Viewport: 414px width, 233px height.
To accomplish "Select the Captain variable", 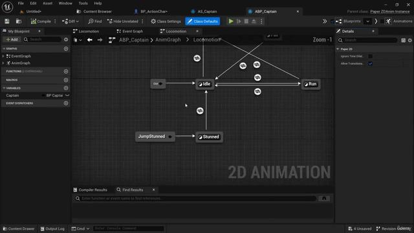I will 12,95.
